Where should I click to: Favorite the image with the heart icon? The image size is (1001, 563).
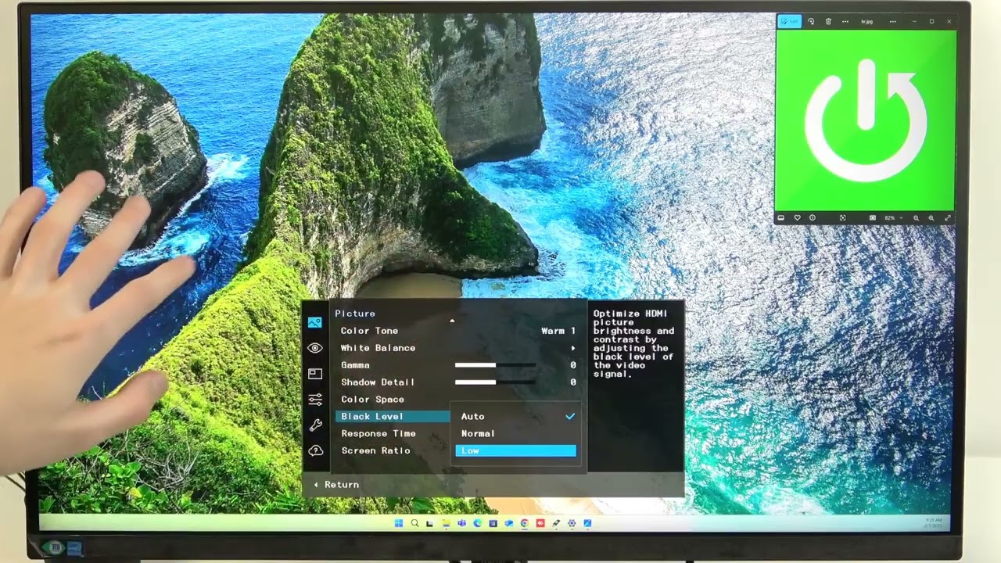pyautogui.click(x=797, y=218)
